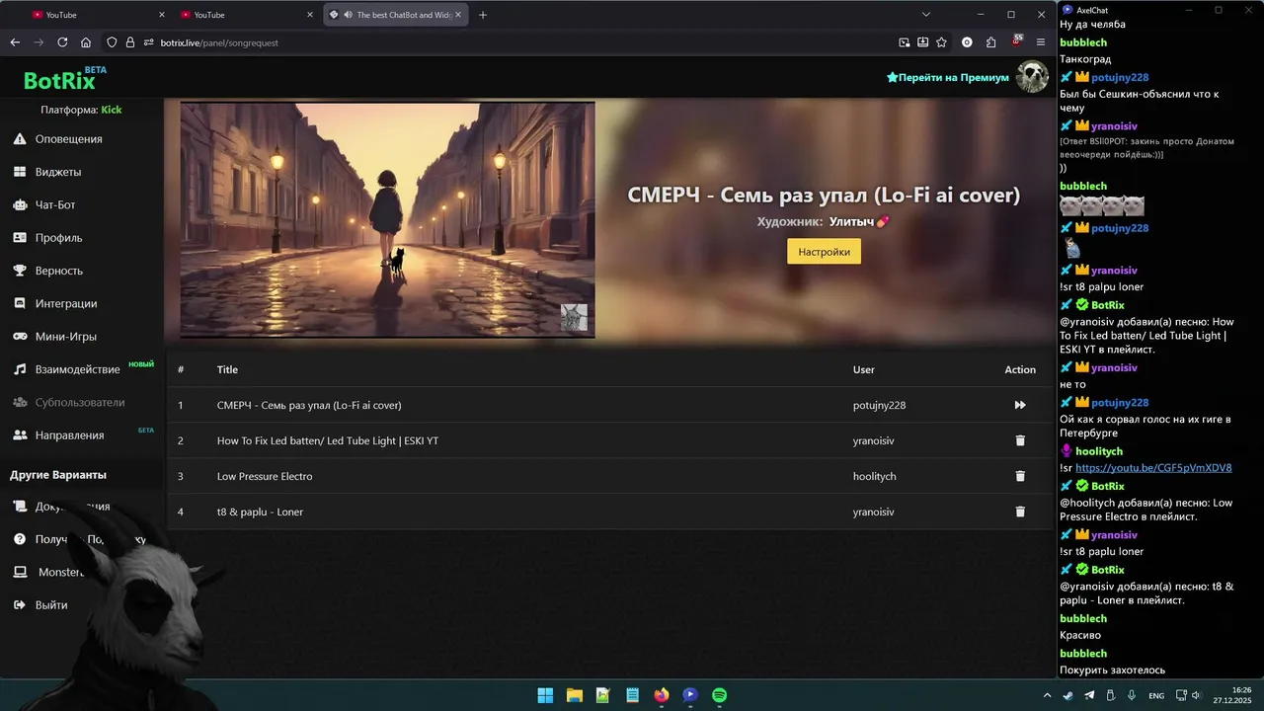Click username potujny228 in the table

[x=880, y=405]
